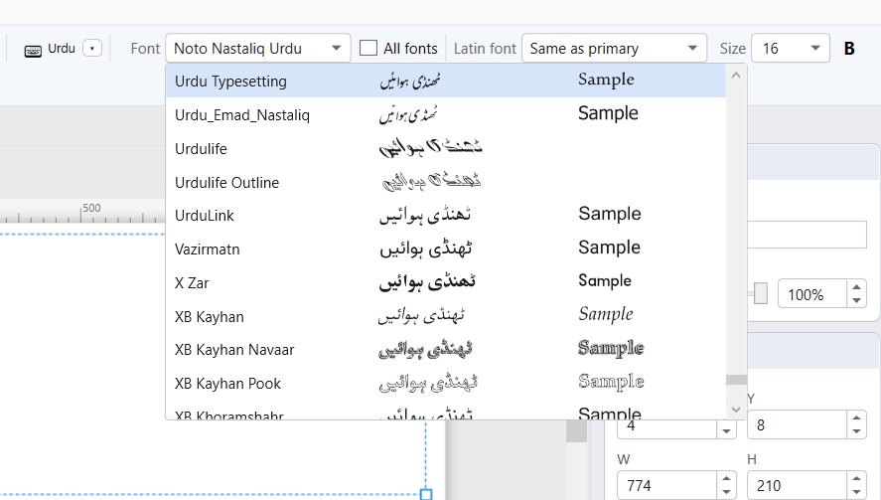Decrease the H height with the down arrow
Viewport: 881px width, 500px height.
tap(856, 493)
